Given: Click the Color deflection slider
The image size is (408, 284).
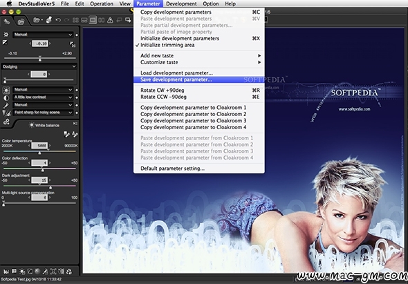Looking at the screenshot, I should point(39,169).
